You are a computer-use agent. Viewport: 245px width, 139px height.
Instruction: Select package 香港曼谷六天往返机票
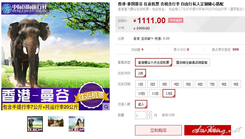(153, 63)
